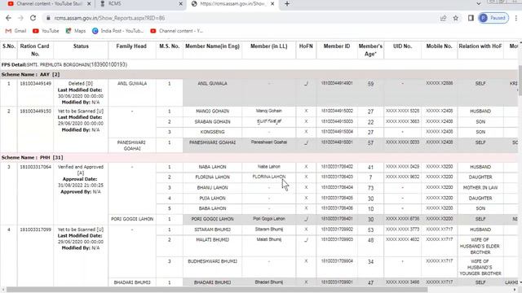Close the Channel content tab

[x=89, y=3]
